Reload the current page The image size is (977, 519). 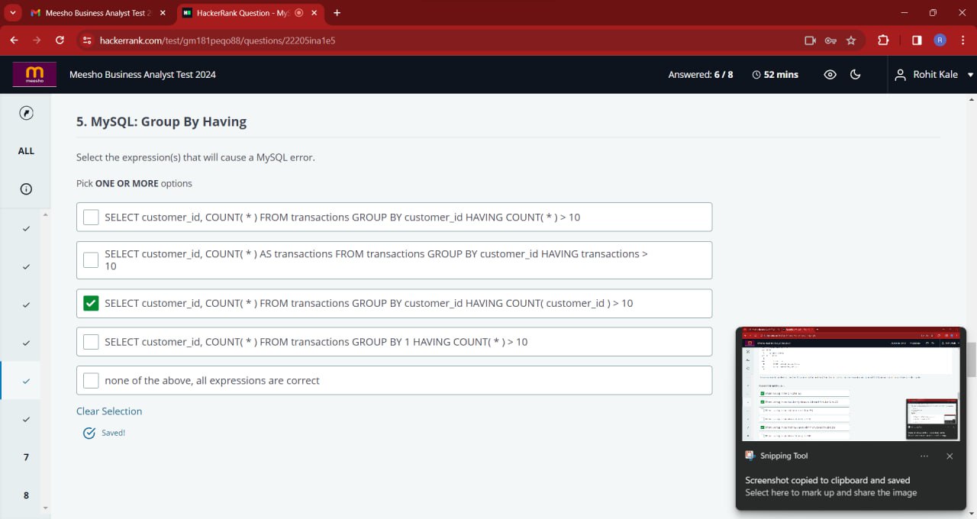(60, 40)
